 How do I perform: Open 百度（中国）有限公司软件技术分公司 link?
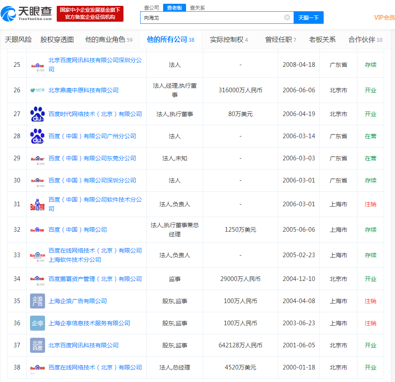pos(95,204)
